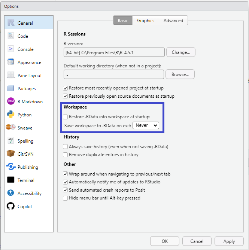Click the R version text field

(x=114, y=52)
